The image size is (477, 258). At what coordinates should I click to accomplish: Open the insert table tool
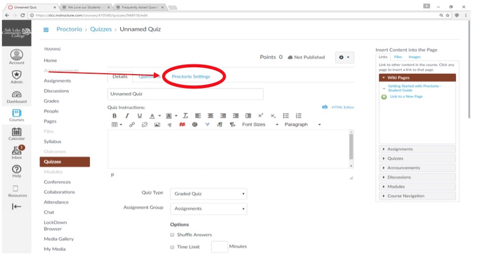pos(116,125)
